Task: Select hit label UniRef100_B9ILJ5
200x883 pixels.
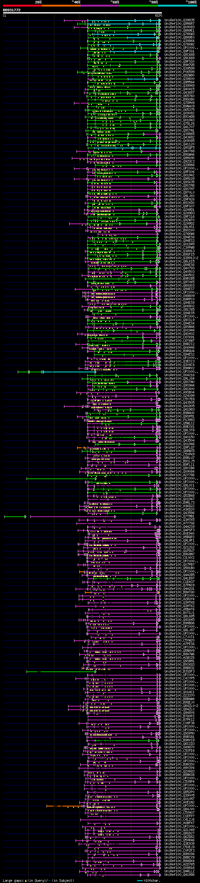Action: [x=179, y=461]
